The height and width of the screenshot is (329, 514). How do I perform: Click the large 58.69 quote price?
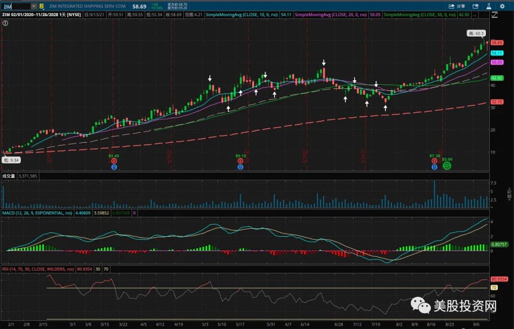(139, 7)
